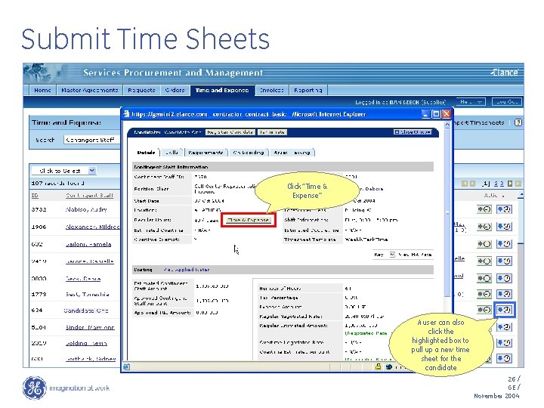This screenshot has width=544, height=408.
Task: Click the lock icon in IE status bar
Action: pos(379,366)
